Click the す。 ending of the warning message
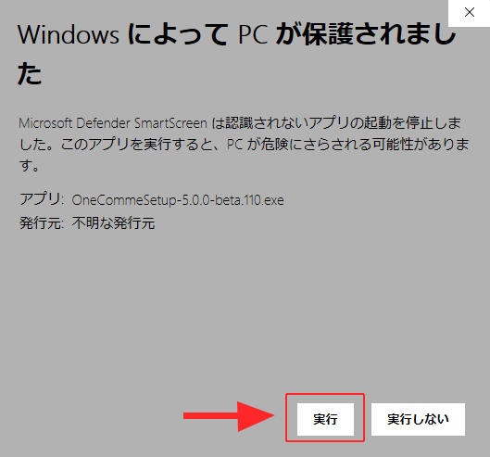The width and height of the screenshot is (490, 457). pos(29,165)
